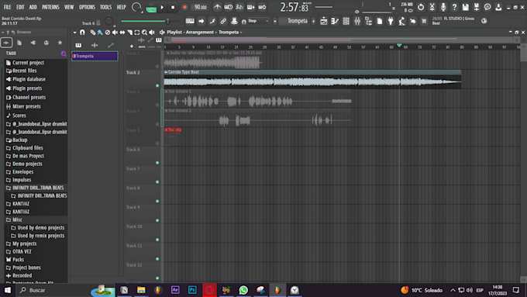Search browser with purple magnifier icon

pyautogui.click(x=64, y=54)
